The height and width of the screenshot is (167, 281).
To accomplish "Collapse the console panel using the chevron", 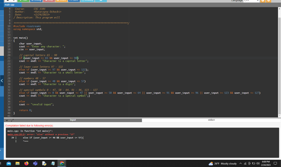I will pos(7,120).
